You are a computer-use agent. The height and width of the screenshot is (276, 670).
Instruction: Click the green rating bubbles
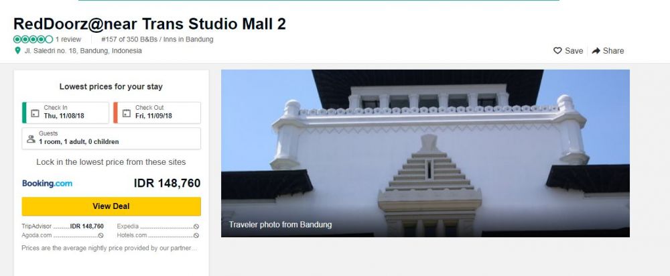(33, 40)
